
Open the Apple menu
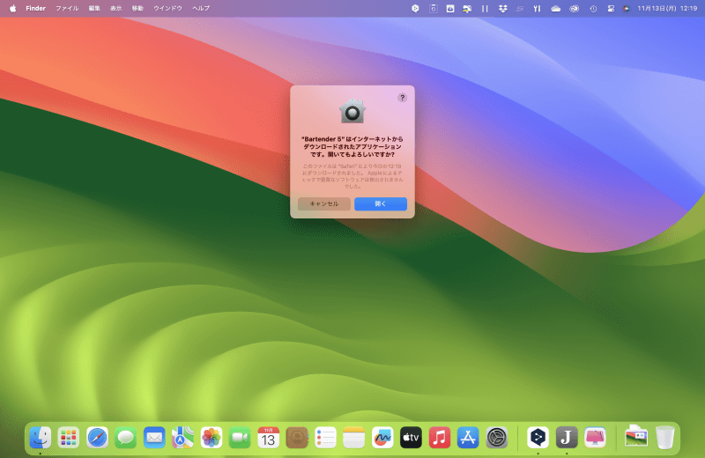(x=12, y=8)
